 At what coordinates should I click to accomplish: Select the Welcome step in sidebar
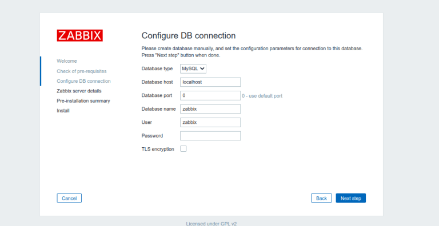67,61
